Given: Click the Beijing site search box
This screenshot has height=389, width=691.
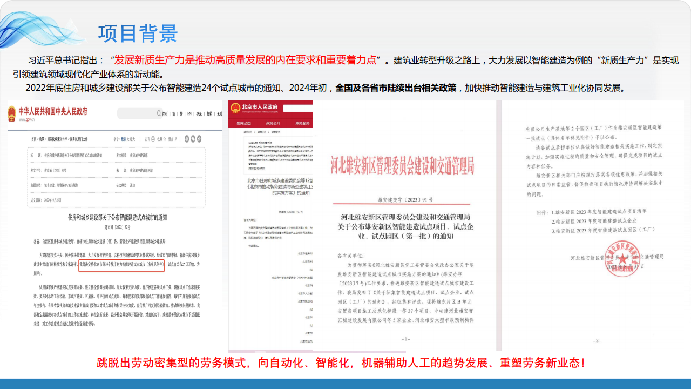Looking at the screenshot, I should click(x=297, y=108).
